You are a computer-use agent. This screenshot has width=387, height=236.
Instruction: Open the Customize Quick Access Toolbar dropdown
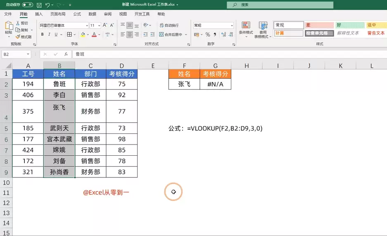point(70,5)
